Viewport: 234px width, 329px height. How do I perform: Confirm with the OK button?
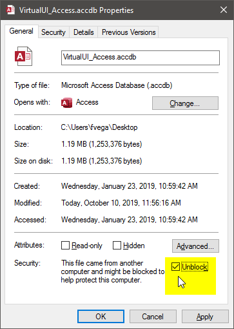[101, 317]
